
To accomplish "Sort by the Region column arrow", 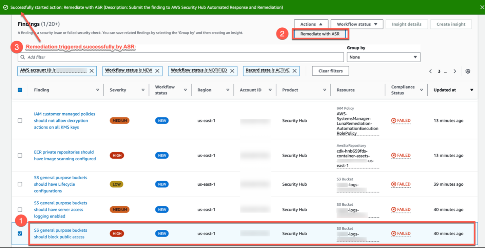I will [228, 90].
